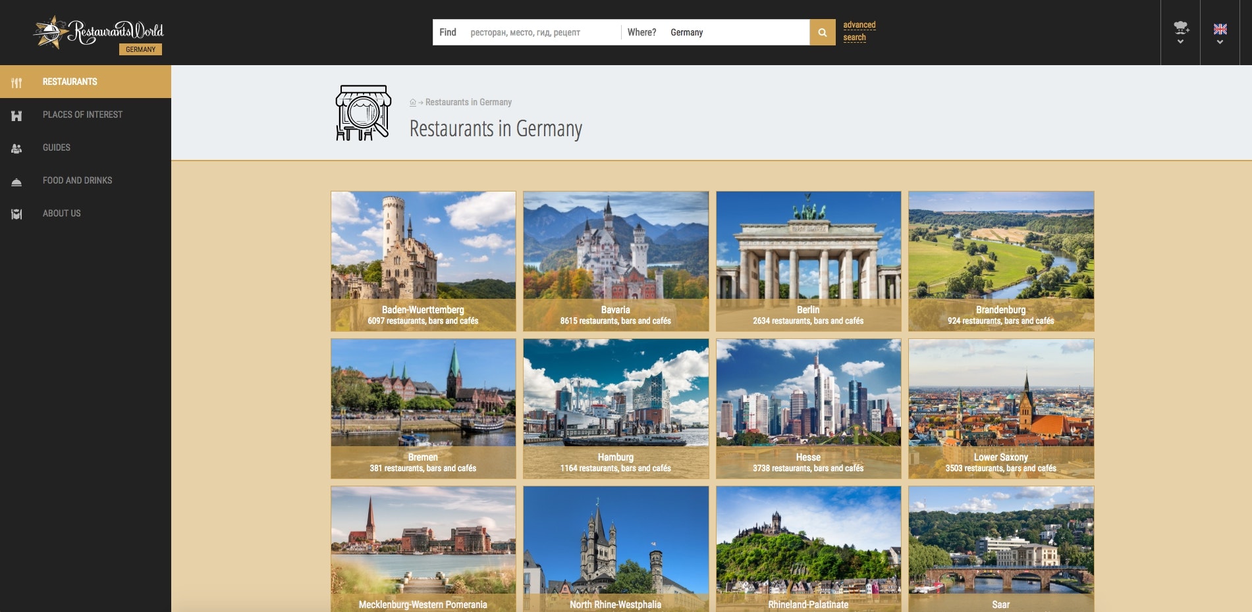Expand the chevron under the chef account icon
The image size is (1252, 612).
(1181, 40)
